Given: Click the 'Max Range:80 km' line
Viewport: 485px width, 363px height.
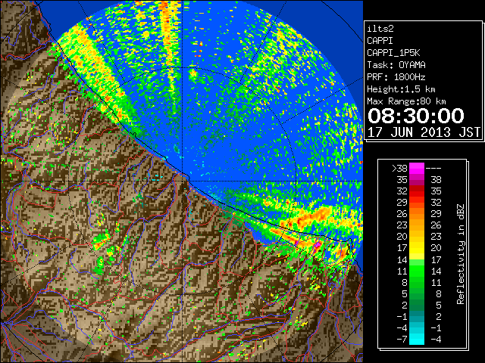Looking at the screenshot, I should 406,101.
